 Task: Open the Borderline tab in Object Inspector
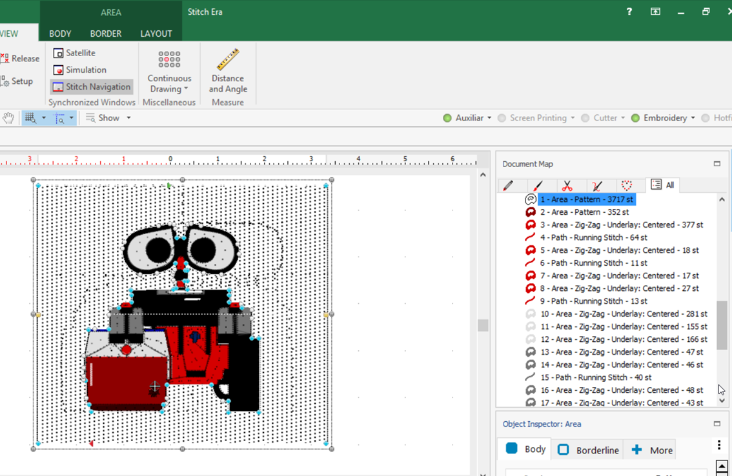coord(588,450)
